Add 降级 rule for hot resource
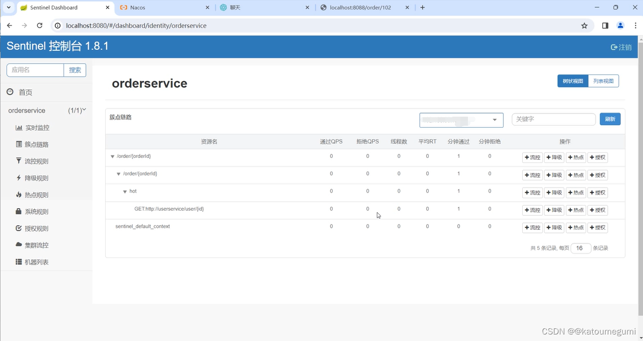643x341 pixels. (x=554, y=193)
